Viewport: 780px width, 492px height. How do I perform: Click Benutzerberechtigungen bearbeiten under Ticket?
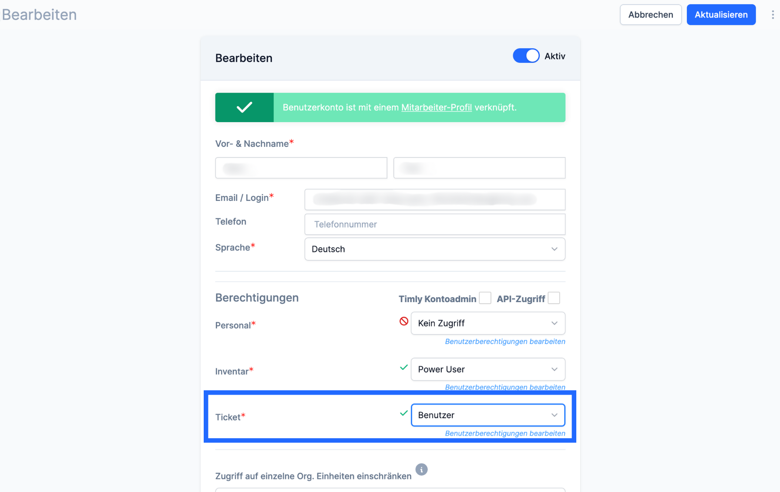(x=505, y=433)
